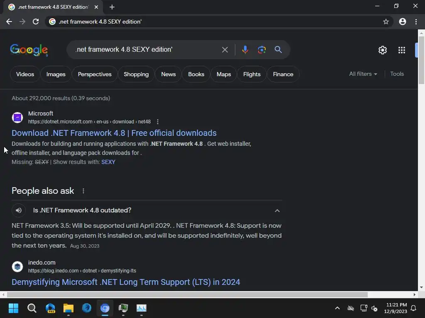
Task: Open the Windows Start menu
Action: 13,308
